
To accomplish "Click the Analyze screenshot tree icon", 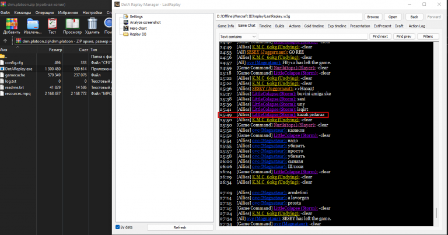I will pyautogui.click(x=126, y=22).
